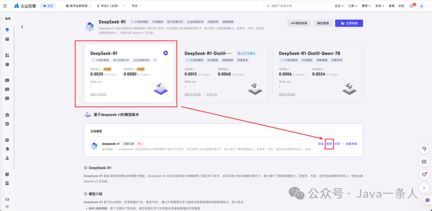
Task: Select the DeepSeek-R1 card radio button
Action: pyautogui.click(x=166, y=53)
